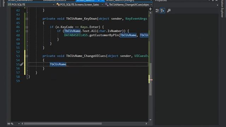The height and width of the screenshot is (127, 226).
Task: Click the horizontal scrollbar thumb in editor
Action: pyautogui.click(x=63, y=123)
